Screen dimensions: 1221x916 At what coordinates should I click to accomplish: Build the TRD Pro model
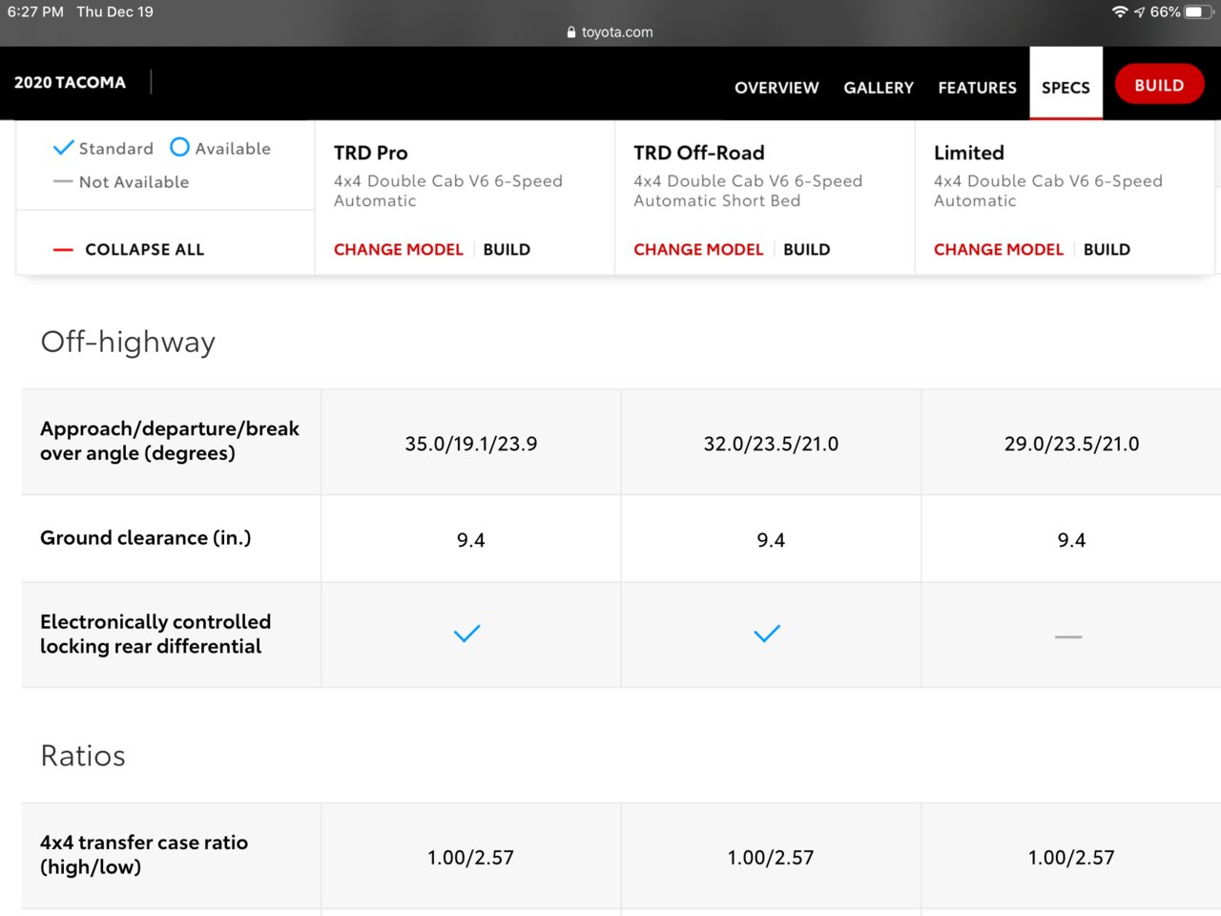[507, 249]
